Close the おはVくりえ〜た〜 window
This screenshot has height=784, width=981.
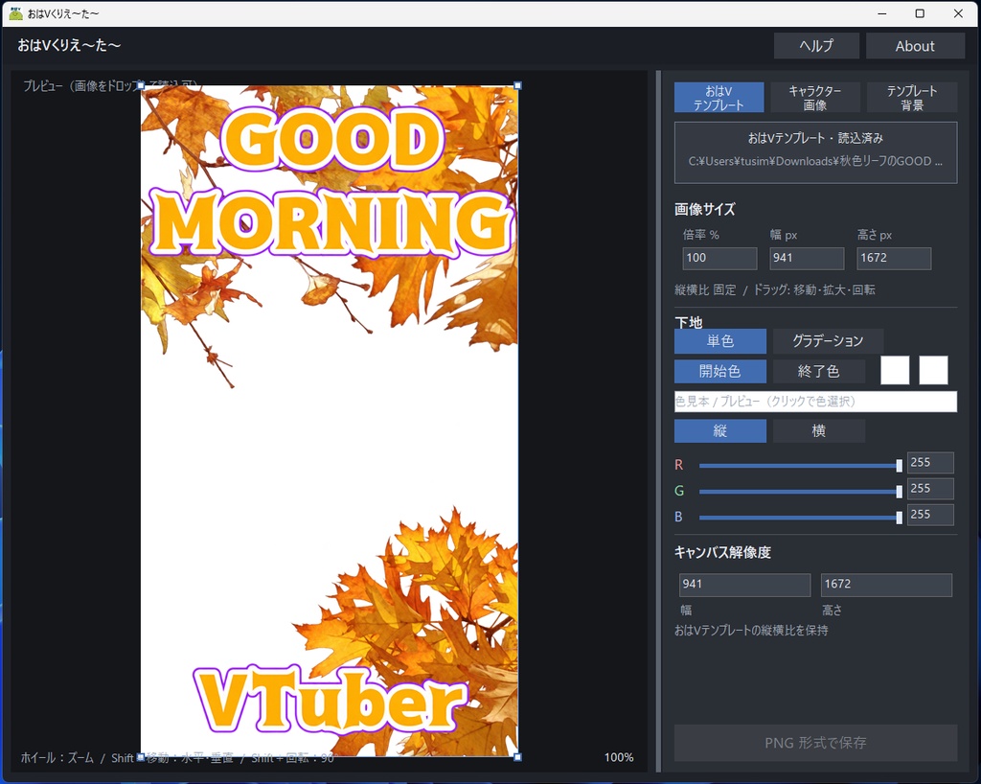point(958,13)
